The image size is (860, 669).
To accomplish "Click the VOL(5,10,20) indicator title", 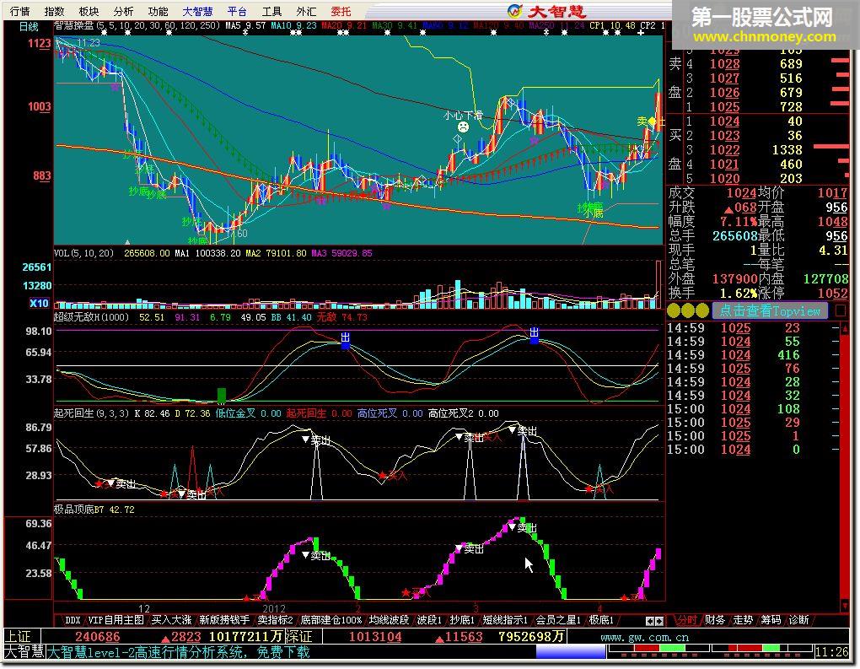I will click(x=83, y=253).
